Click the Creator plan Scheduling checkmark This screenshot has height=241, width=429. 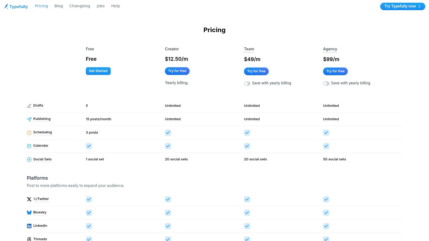(168, 133)
